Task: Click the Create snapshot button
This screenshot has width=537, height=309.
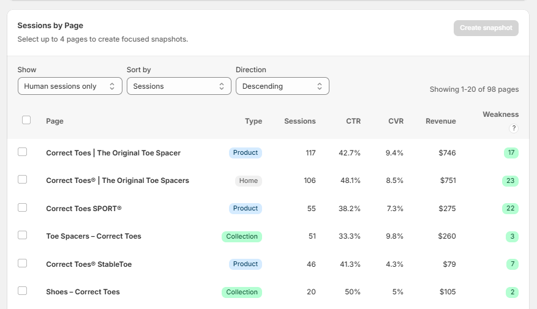Action: (486, 28)
